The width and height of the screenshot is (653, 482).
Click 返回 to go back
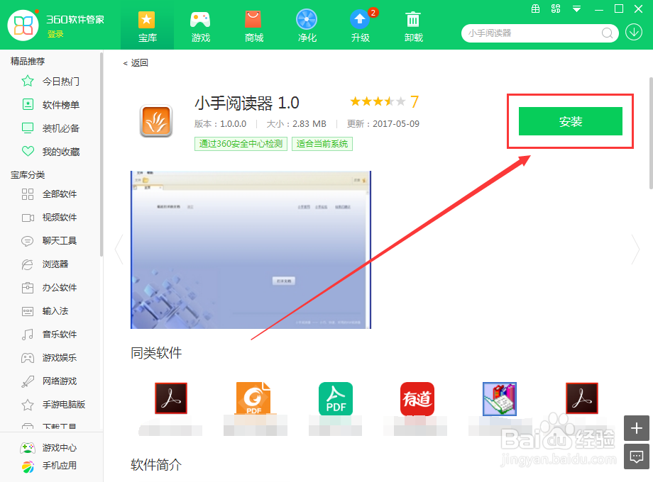(136, 63)
